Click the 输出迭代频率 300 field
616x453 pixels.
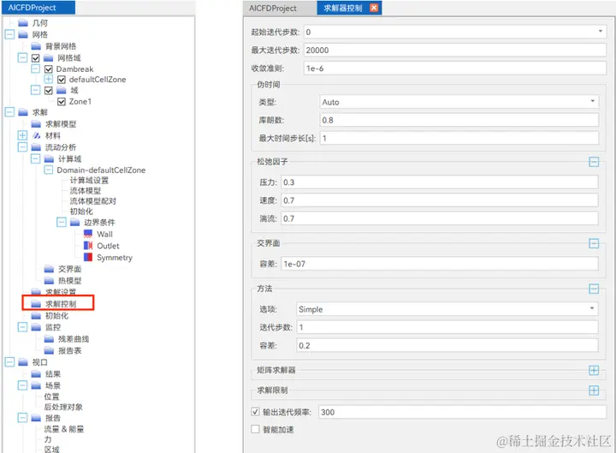click(462, 412)
